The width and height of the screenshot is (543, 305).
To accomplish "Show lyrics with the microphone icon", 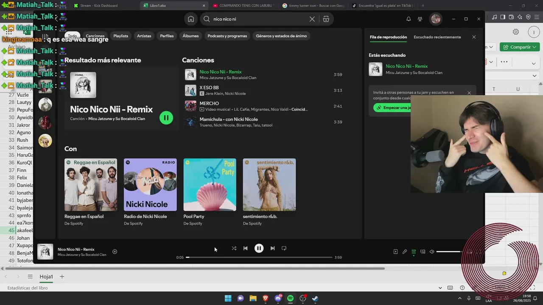I will (x=405, y=252).
